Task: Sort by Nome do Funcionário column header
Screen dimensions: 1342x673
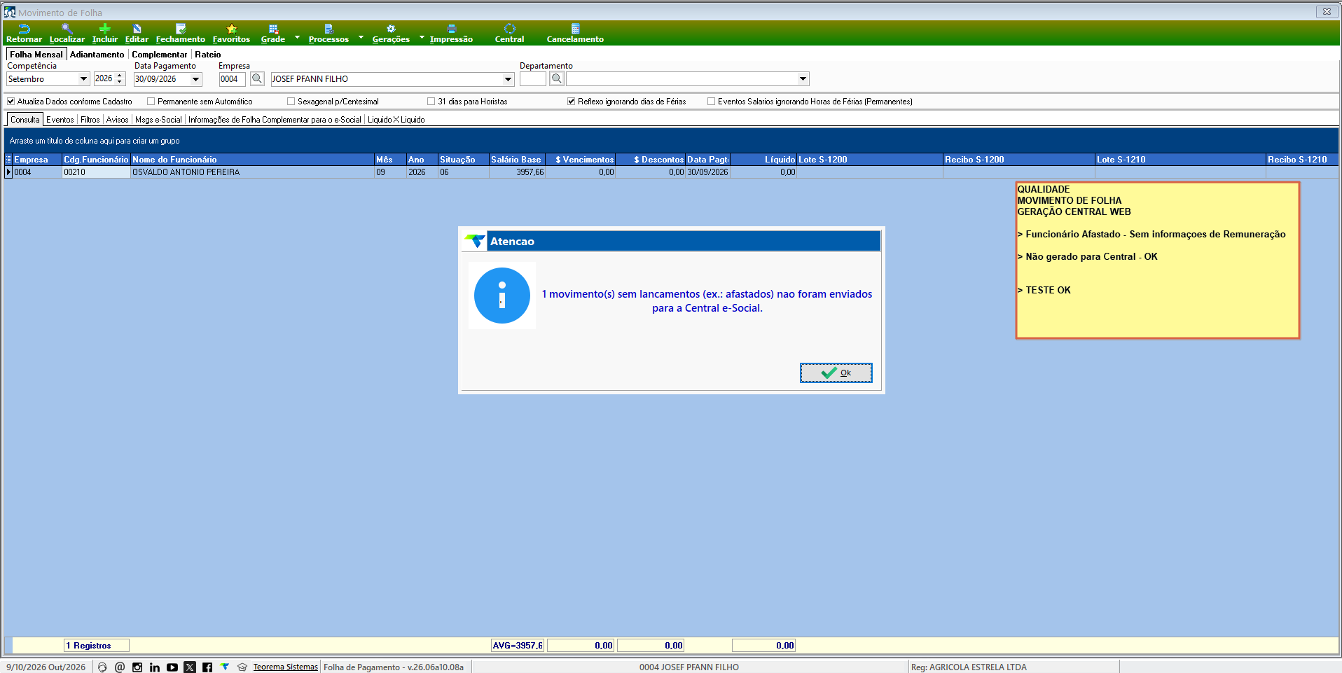Action: [252, 160]
